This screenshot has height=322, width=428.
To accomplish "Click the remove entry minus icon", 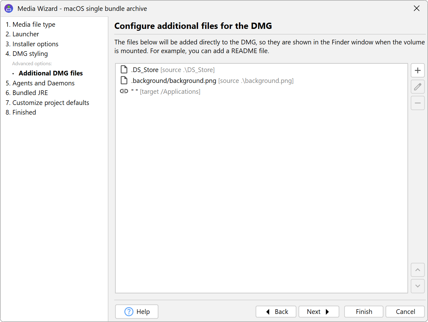I will tap(417, 103).
